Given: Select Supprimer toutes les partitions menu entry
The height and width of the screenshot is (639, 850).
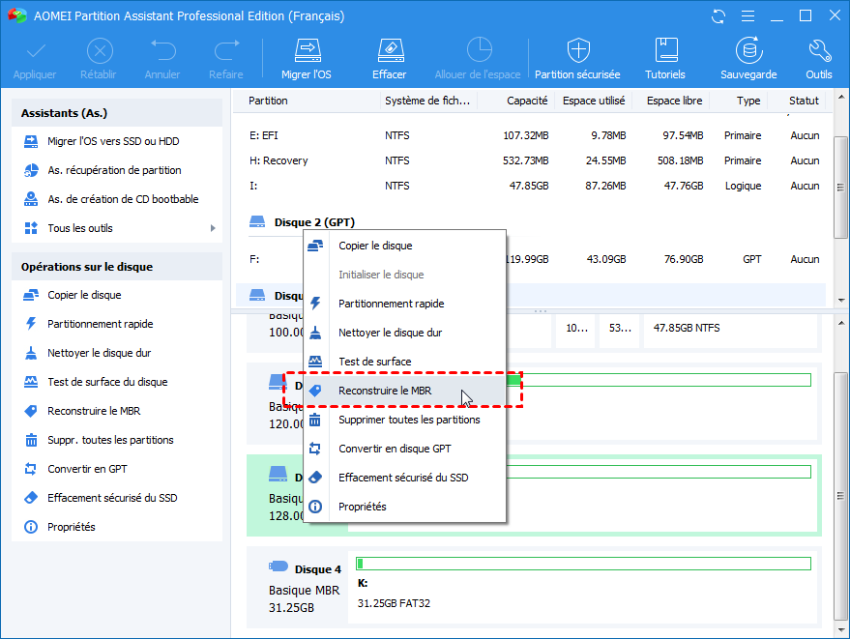Looking at the screenshot, I should [408, 420].
